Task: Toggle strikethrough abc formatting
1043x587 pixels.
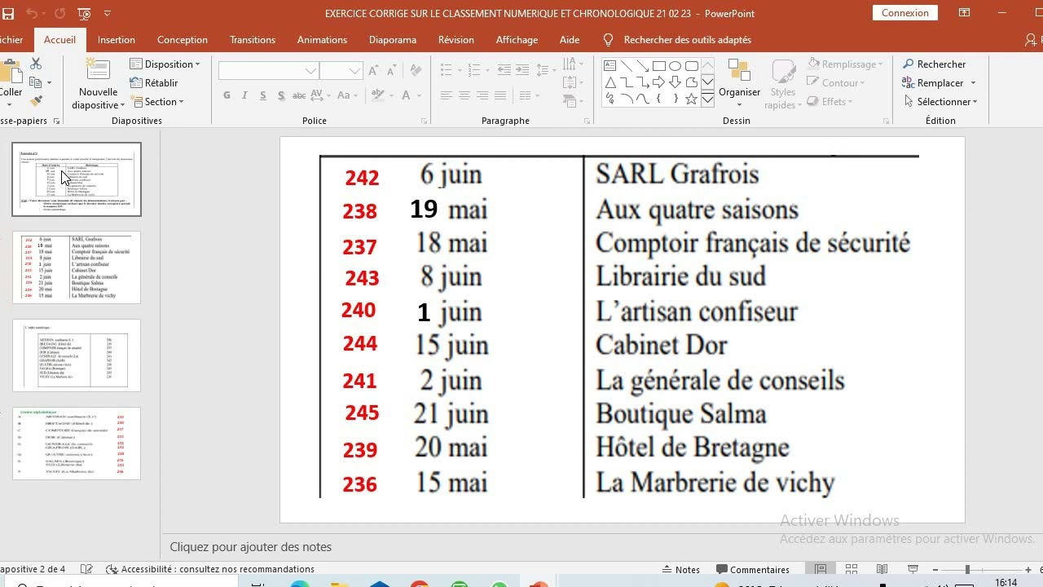Action: [299, 95]
